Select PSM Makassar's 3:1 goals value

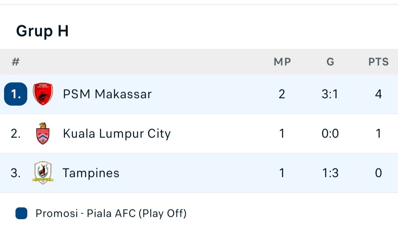(x=330, y=94)
